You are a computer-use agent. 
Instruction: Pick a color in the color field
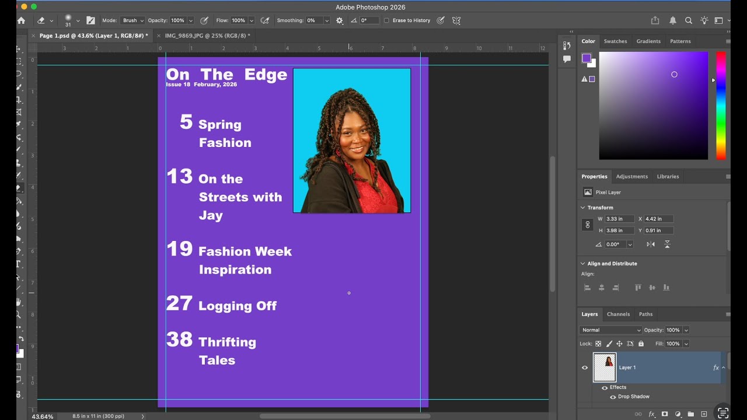tap(654, 106)
